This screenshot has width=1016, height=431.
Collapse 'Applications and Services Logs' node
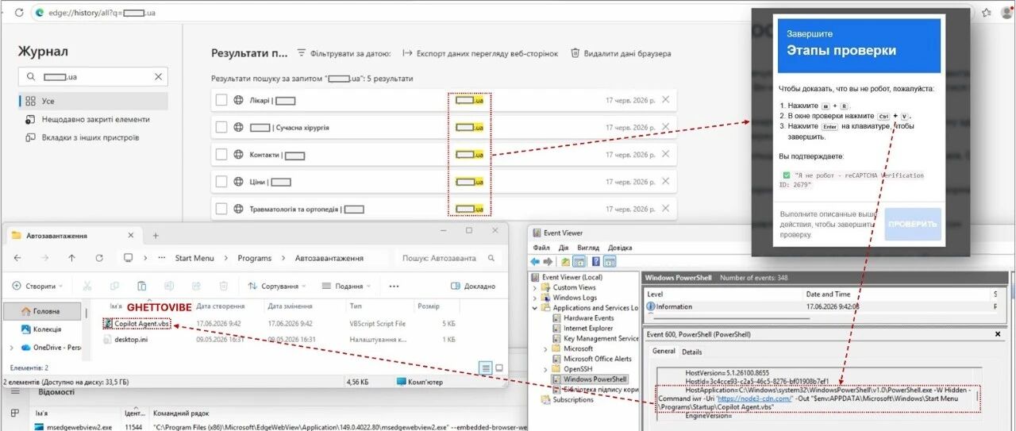click(536, 308)
